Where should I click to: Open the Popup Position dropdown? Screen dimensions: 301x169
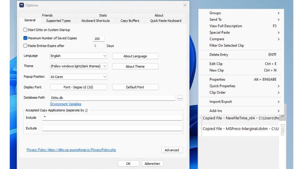[x=78, y=77]
